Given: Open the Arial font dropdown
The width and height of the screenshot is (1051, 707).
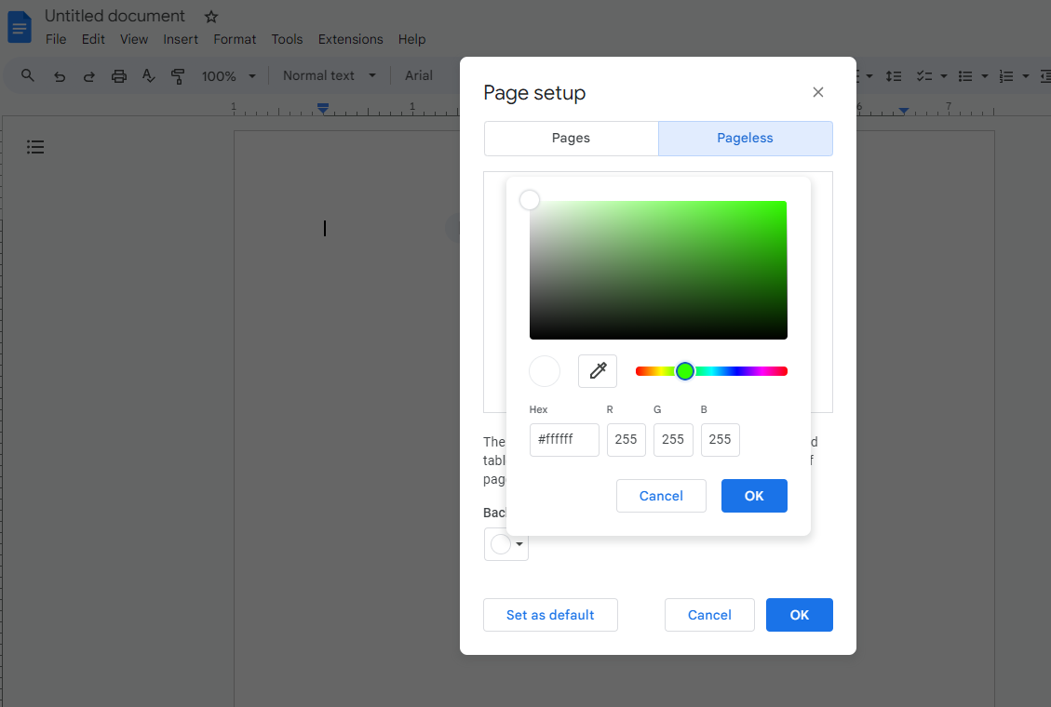Looking at the screenshot, I should point(418,75).
